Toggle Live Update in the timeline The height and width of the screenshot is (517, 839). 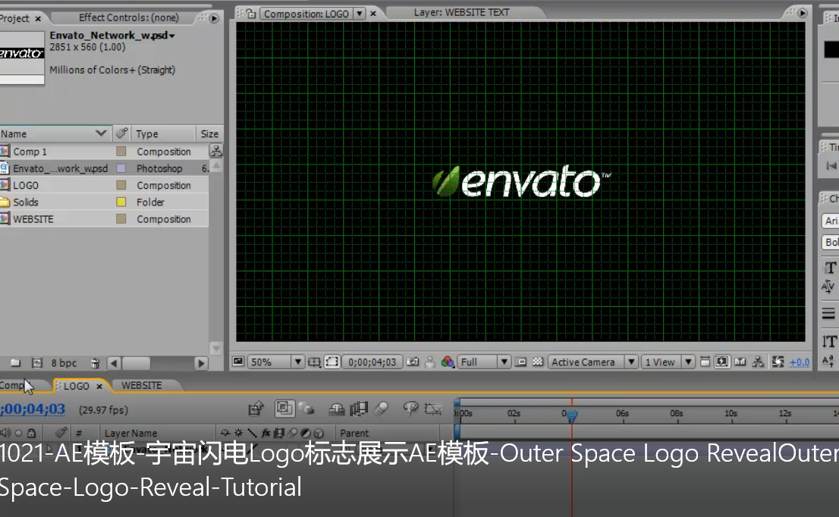click(284, 409)
